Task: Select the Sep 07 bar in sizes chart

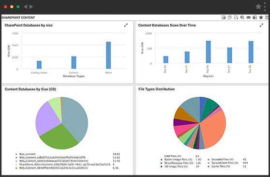Action: click(x=230, y=55)
